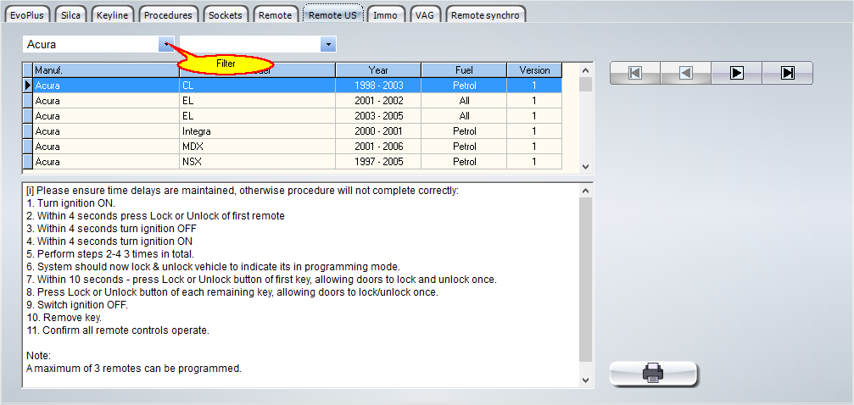Select the Acura CL row model cell

[x=257, y=86]
